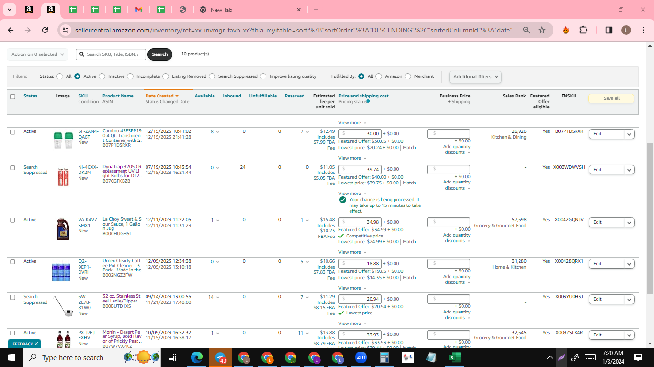The width and height of the screenshot is (654, 367).
Task: Reload the Seller Central page
Action: point(45,30)
